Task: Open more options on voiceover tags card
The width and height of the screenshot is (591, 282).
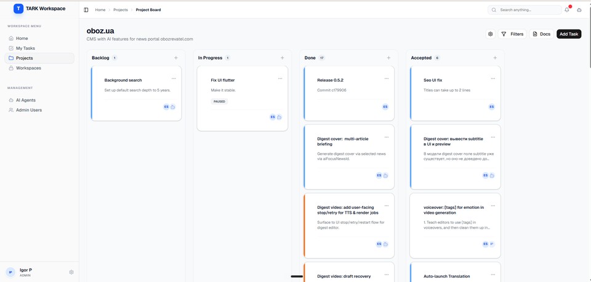Action: [x=493, y=206]
